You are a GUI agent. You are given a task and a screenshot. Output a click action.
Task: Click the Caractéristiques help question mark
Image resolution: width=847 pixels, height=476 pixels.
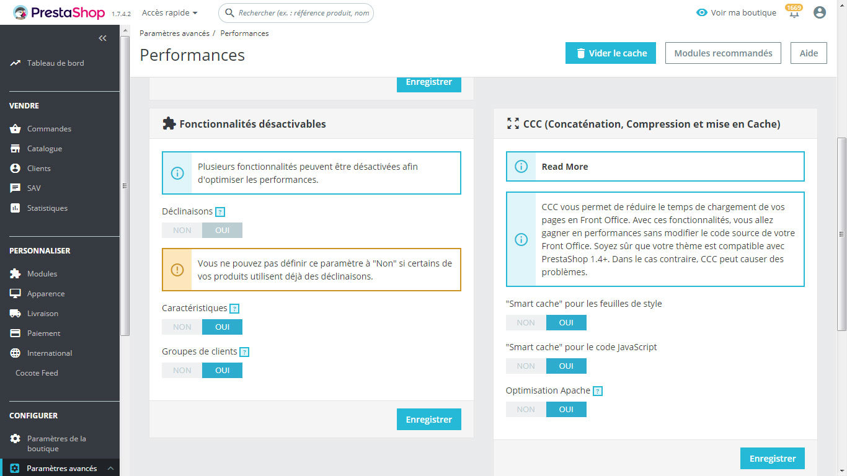pos(234,309)
